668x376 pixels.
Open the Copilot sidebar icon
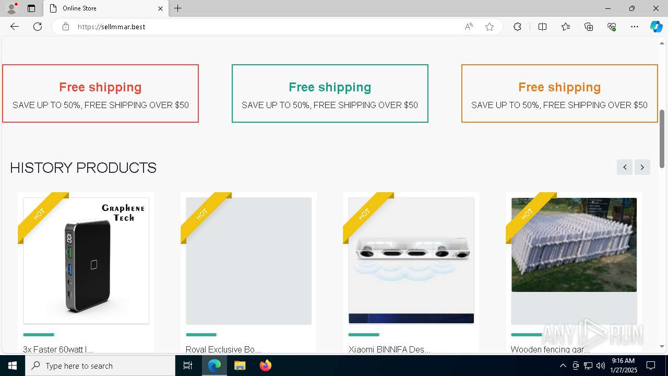(x=656, y=27)
